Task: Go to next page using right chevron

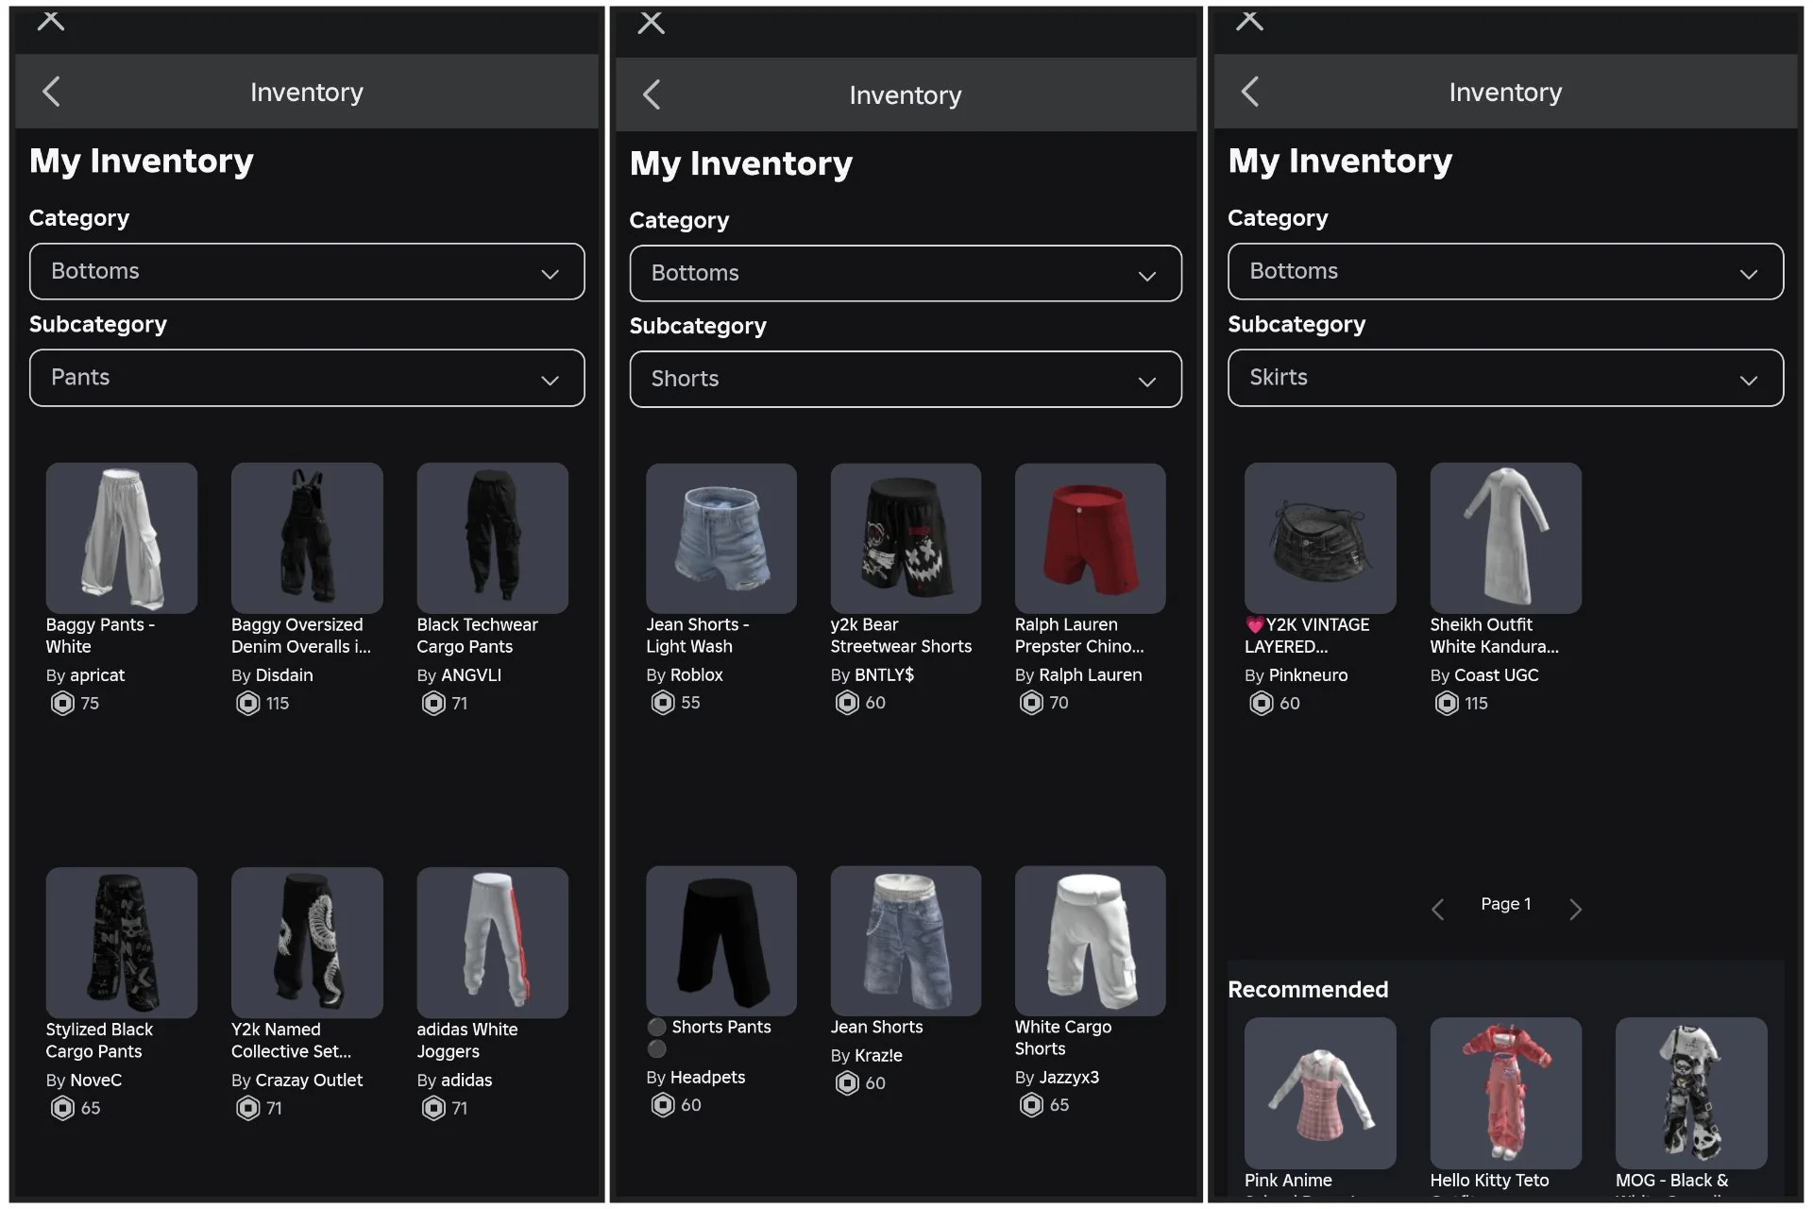Action: tap(1575, 909)
